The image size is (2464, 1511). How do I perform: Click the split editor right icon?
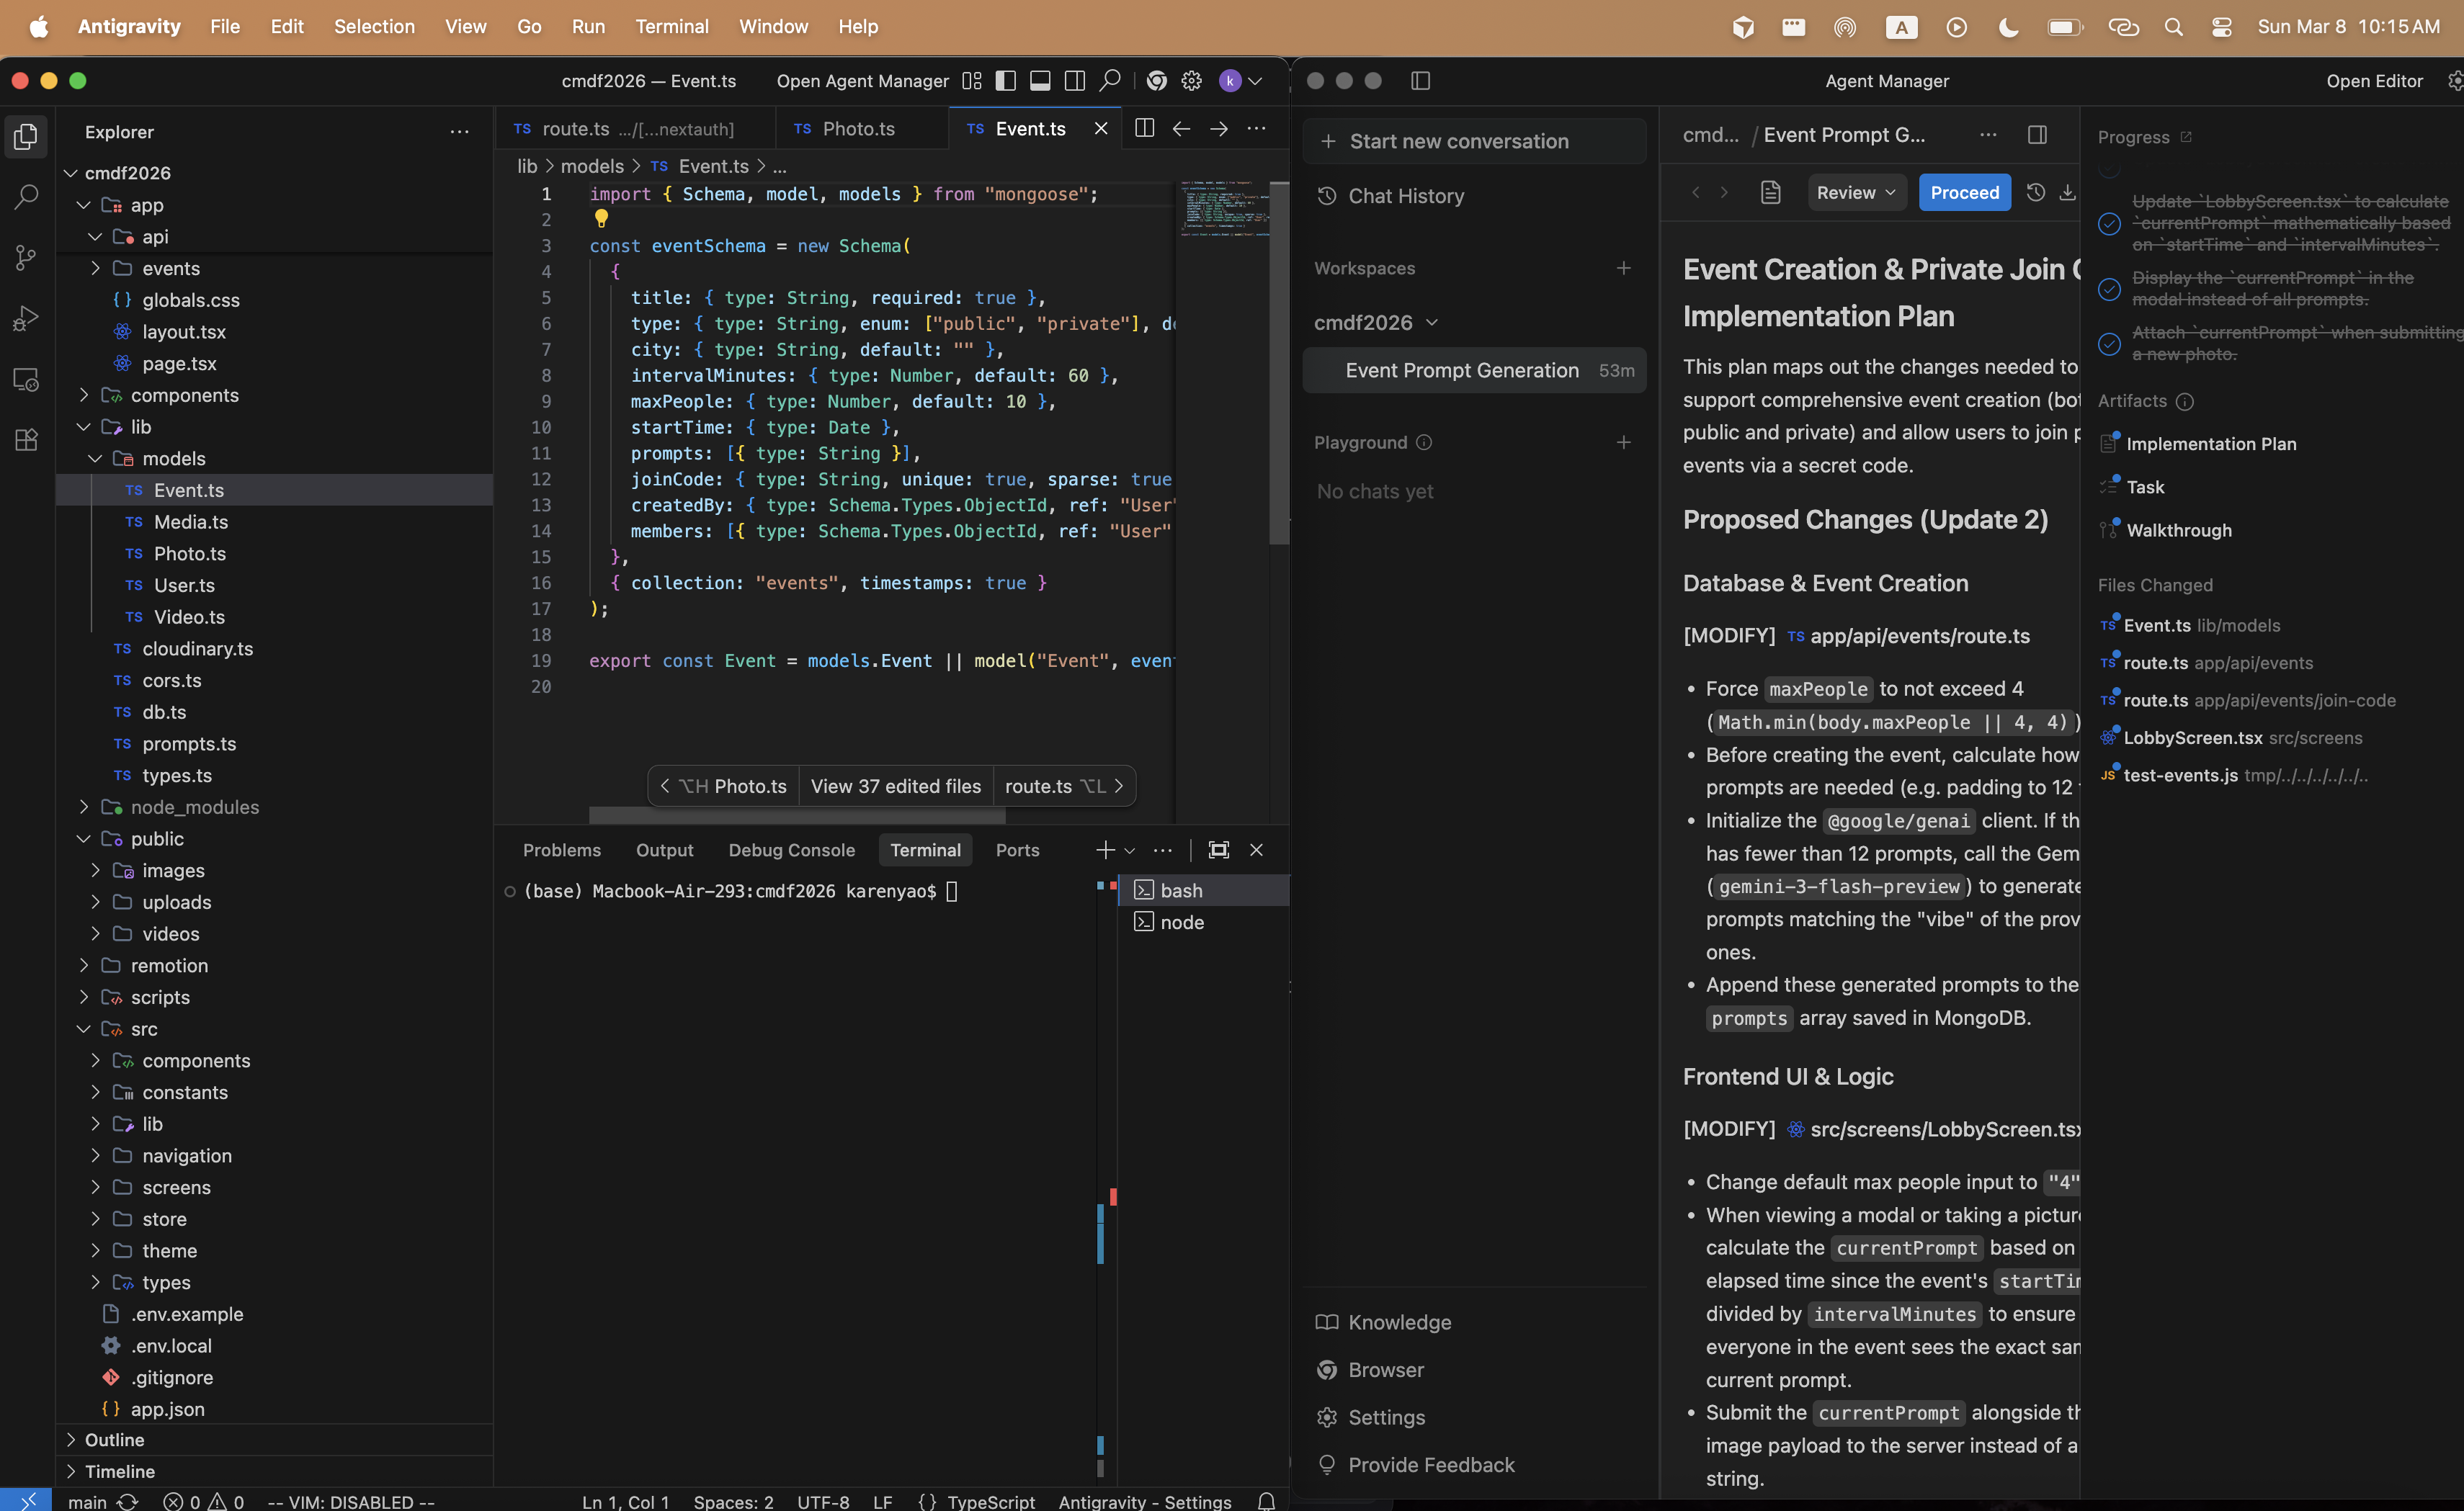click(1145, 128)
